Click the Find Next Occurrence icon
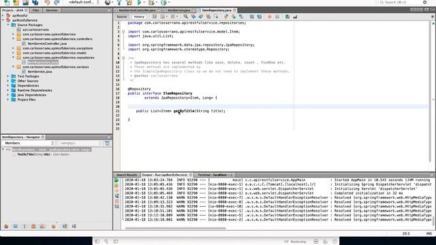This screenshot has height=245, width=436. [x=200, y=16]
